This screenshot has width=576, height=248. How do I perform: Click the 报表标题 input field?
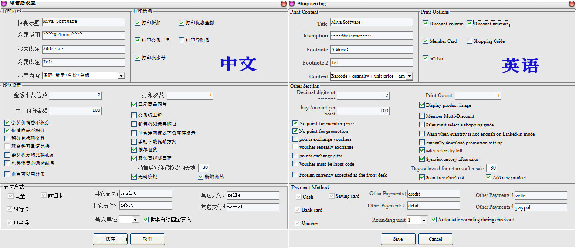(x=83, y=21)
